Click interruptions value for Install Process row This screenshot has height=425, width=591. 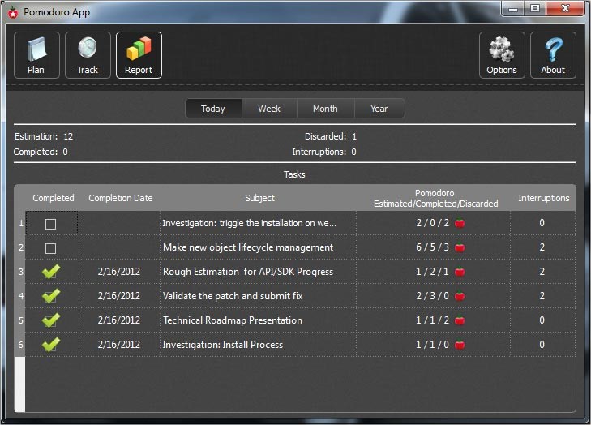click(x=542, y=345)
